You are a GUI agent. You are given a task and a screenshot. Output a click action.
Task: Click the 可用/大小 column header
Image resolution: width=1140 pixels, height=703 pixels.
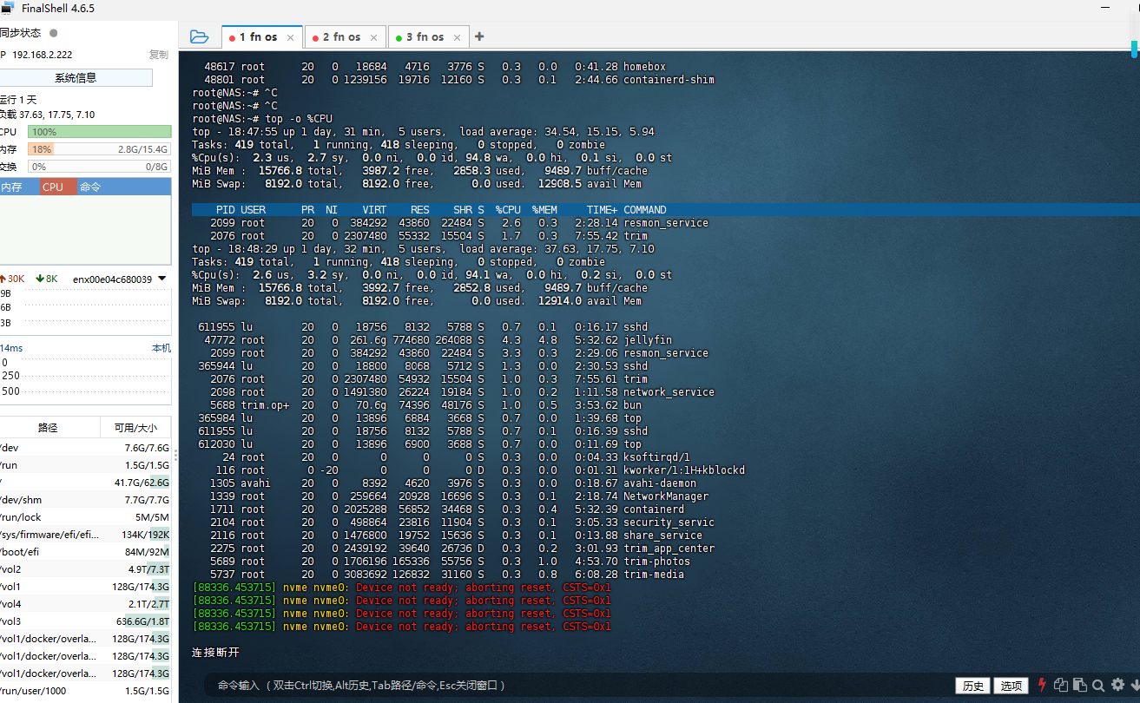pyautogui.click(x=135, y=428)
